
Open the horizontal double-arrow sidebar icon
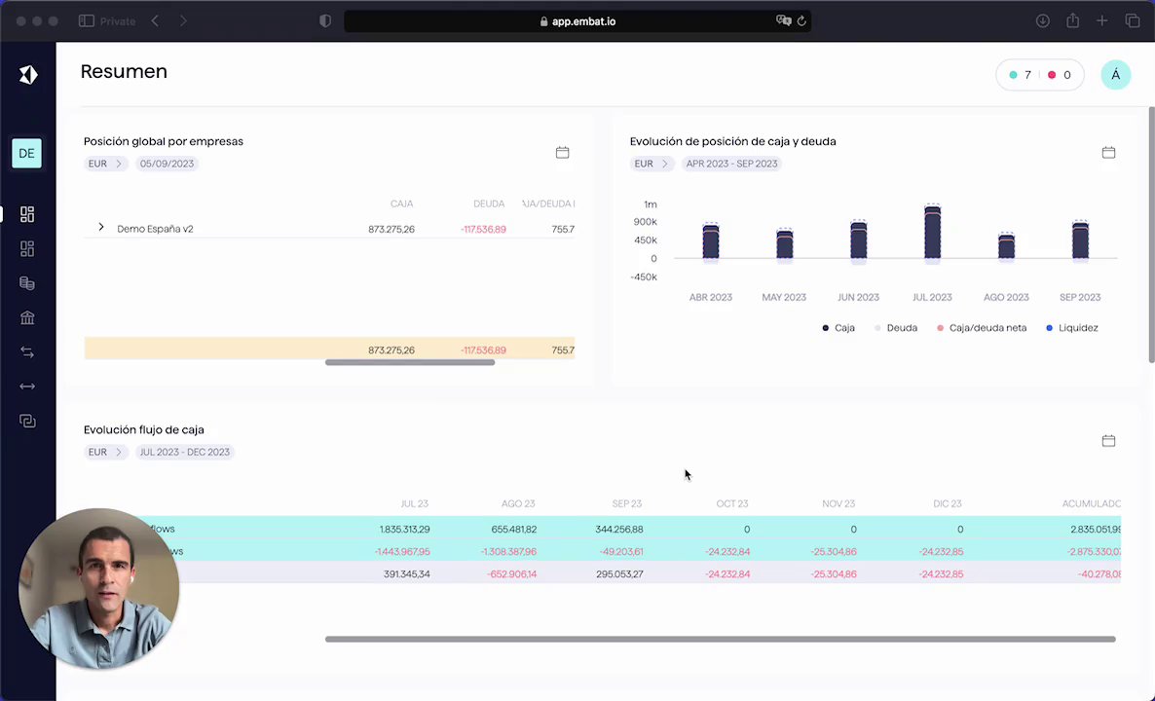click(27, 387)
